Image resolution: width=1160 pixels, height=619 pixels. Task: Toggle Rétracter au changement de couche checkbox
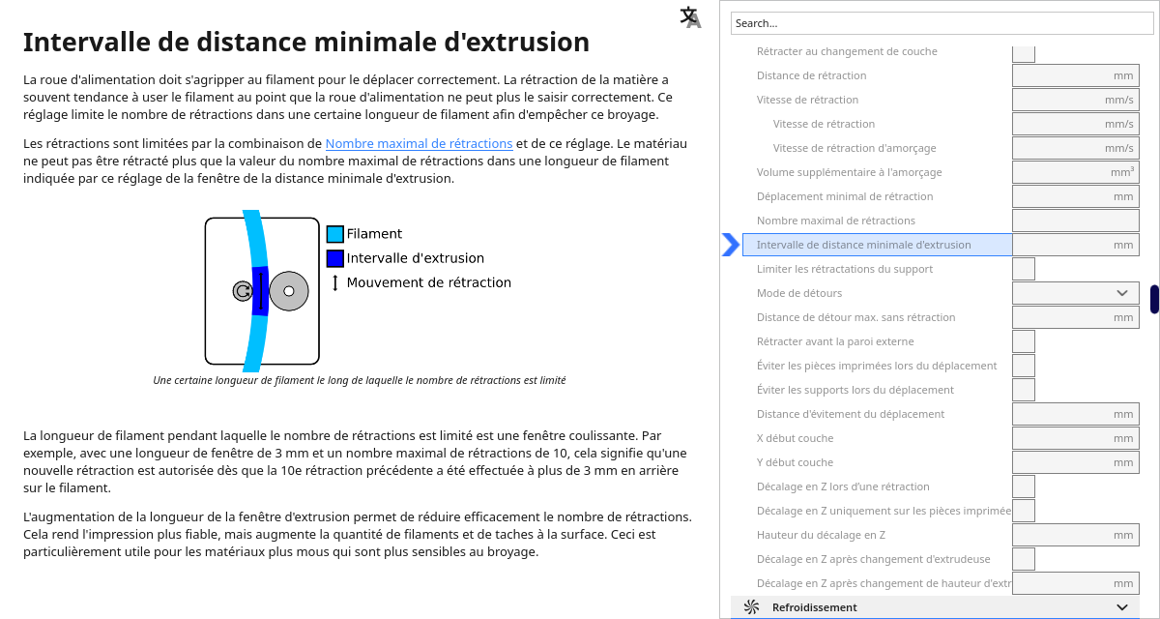1024,52
